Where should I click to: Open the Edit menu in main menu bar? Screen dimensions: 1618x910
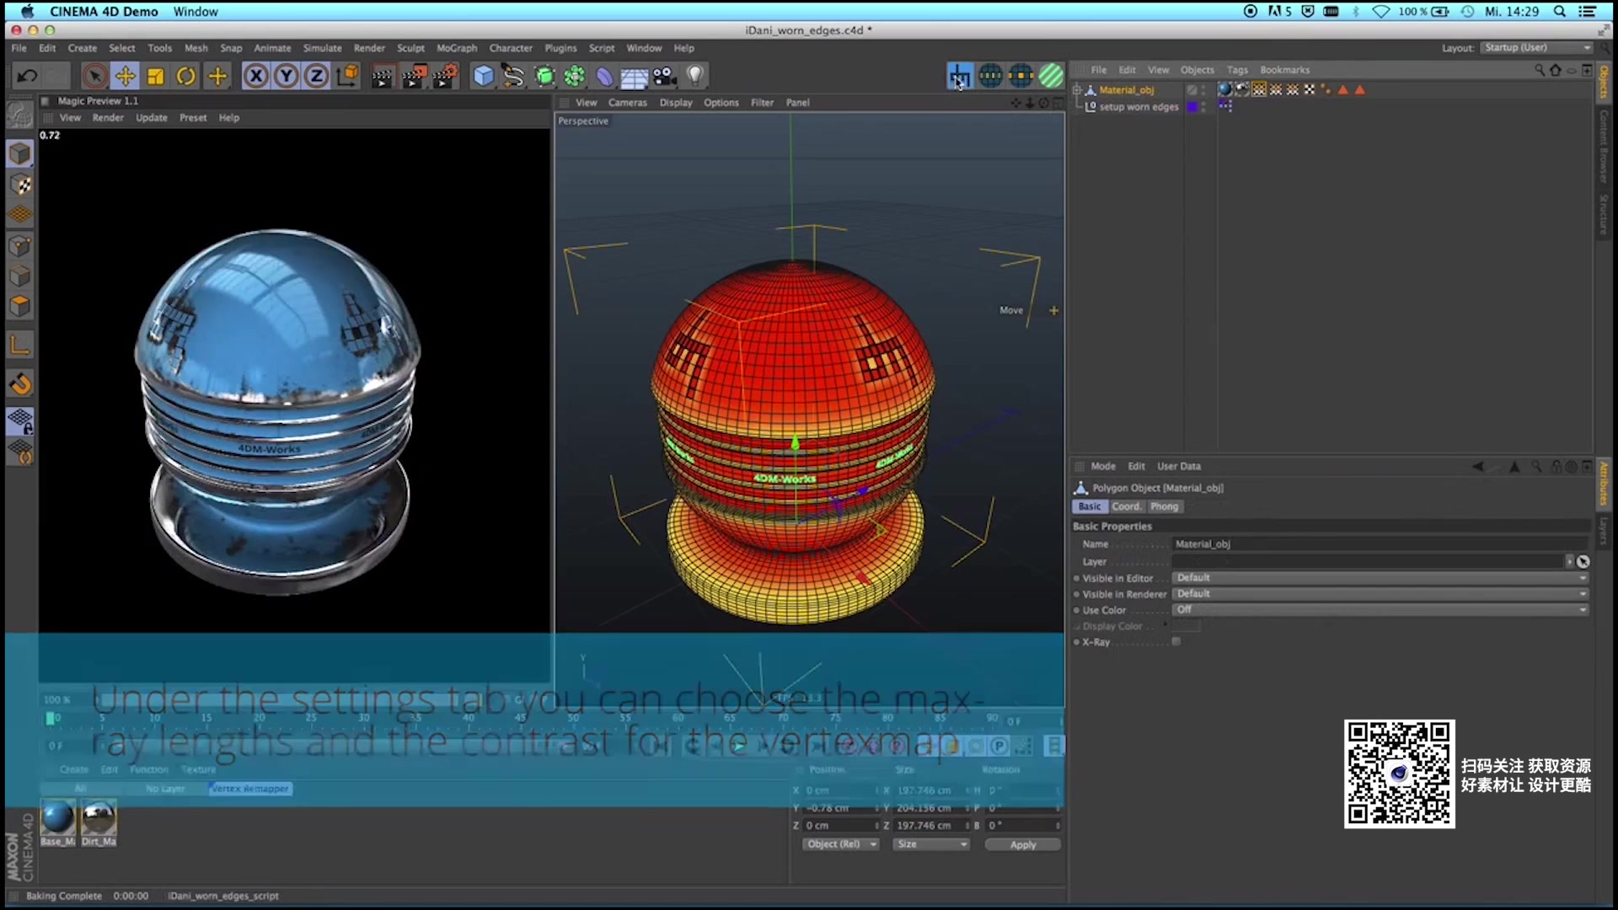coord(47,48)
